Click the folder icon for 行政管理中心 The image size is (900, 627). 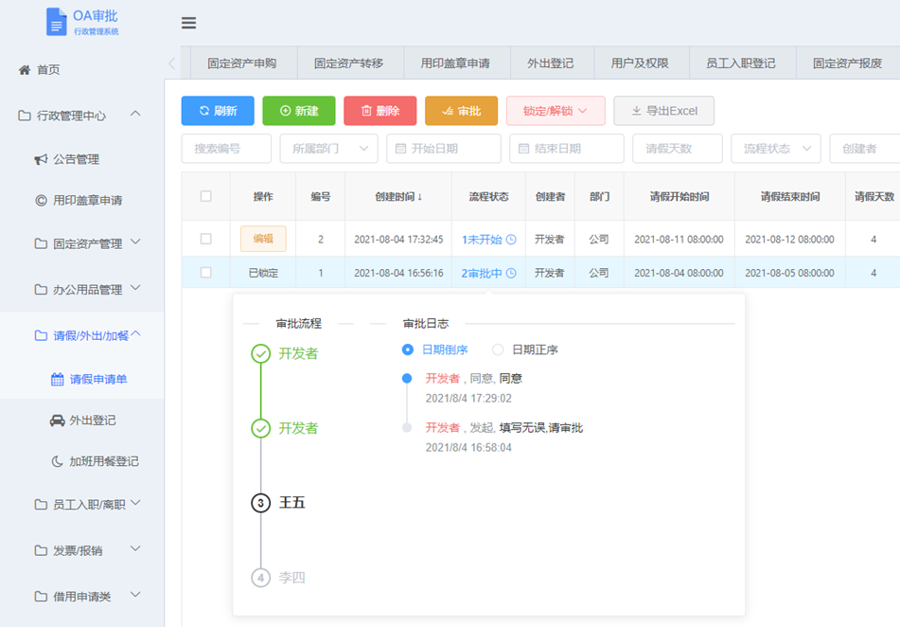(x=25, y=116)
